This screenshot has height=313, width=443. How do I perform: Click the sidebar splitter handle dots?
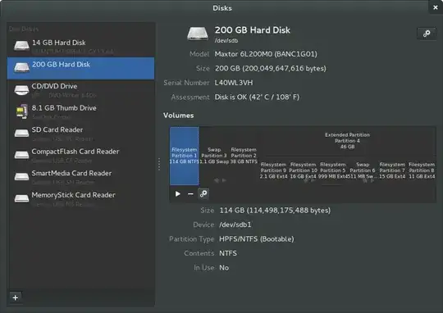pyautogui.click(x=159, y=164)
